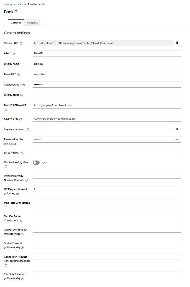The image size is (190, 287).
Task: Open help for Max Total Connections
Action: 6,207
